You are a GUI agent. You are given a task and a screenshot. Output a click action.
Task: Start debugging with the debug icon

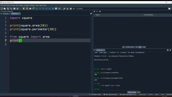pyautogui.click(x=37, y=9)
